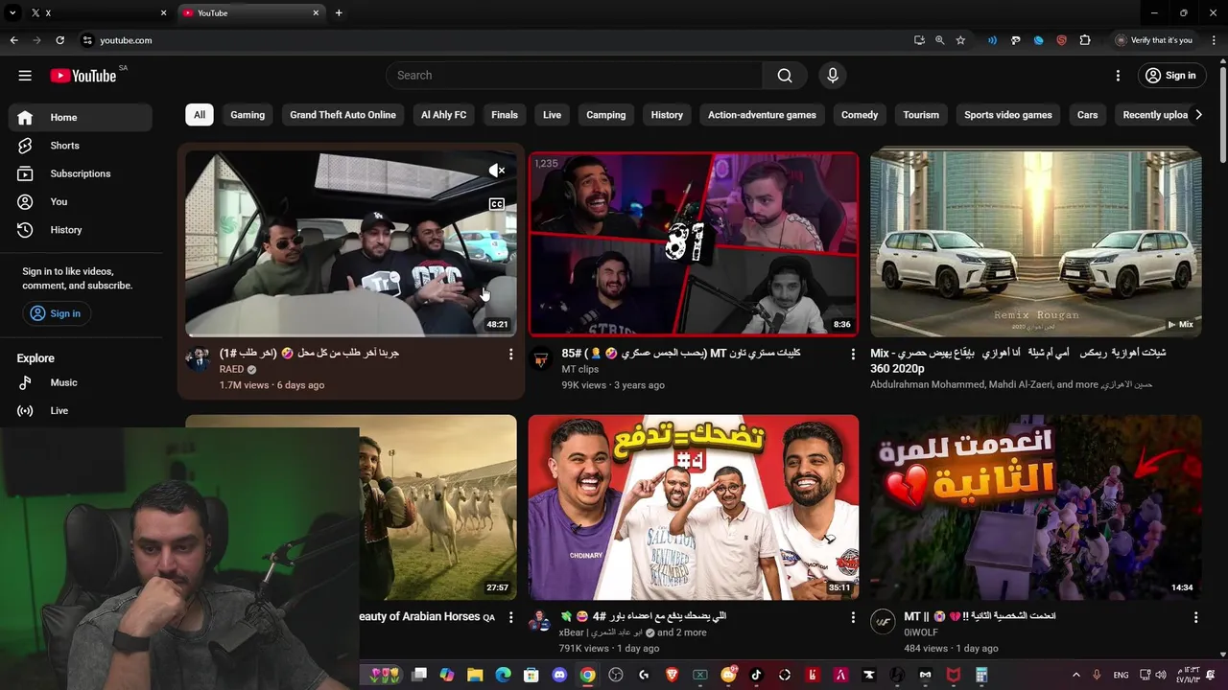Image resolution: width=1228 pixels, height=690 pixels.
Task: Select Action-adventure games chip
Action: 762,115
